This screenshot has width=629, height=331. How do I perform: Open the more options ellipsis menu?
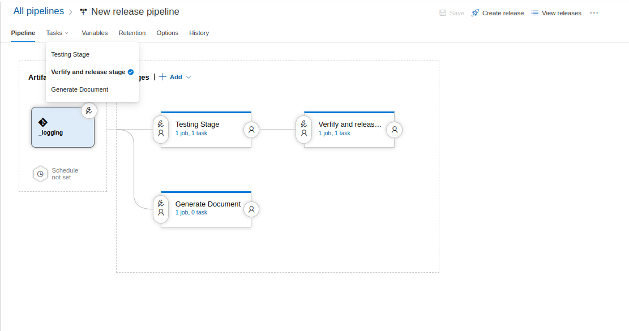click(594, 13)
